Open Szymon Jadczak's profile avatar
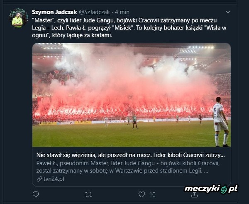 [x=19, y=18]
